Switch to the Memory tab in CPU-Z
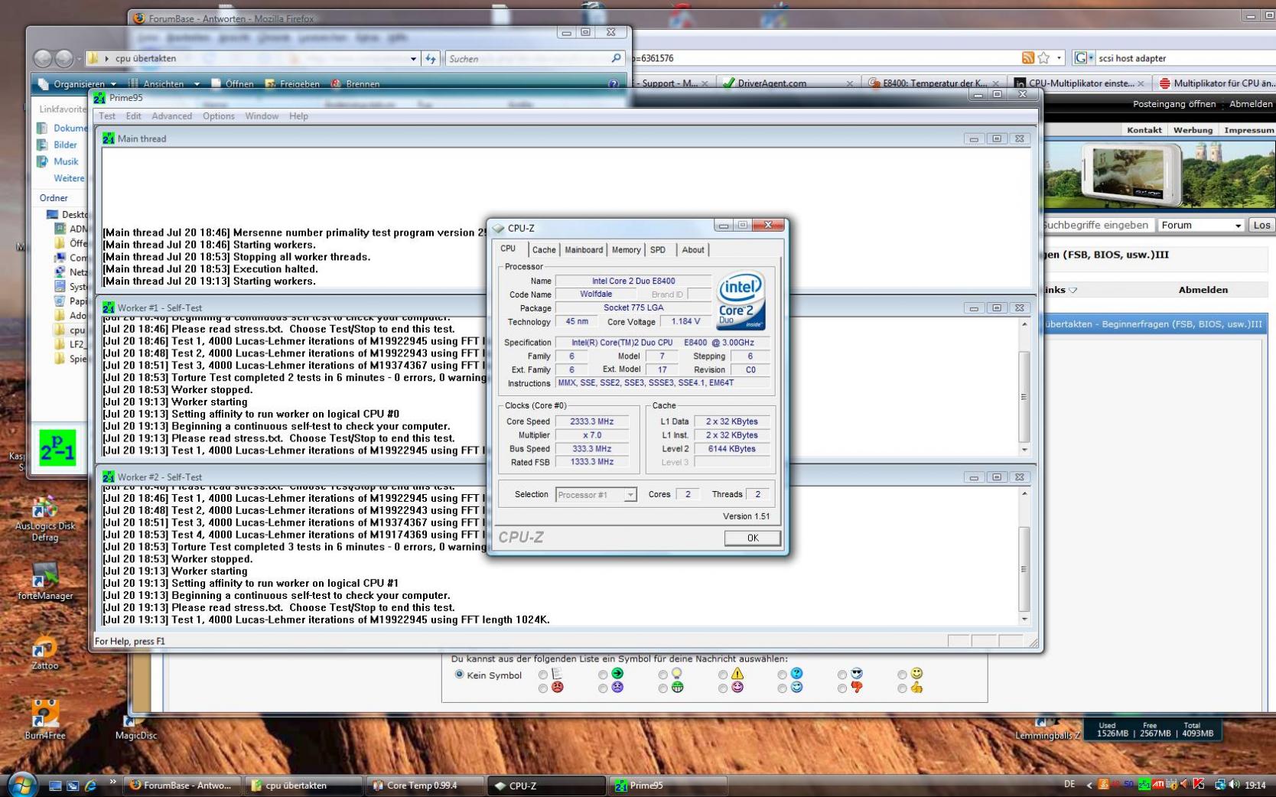Viewport: 1276px width, 797px height. click(626, 250)
